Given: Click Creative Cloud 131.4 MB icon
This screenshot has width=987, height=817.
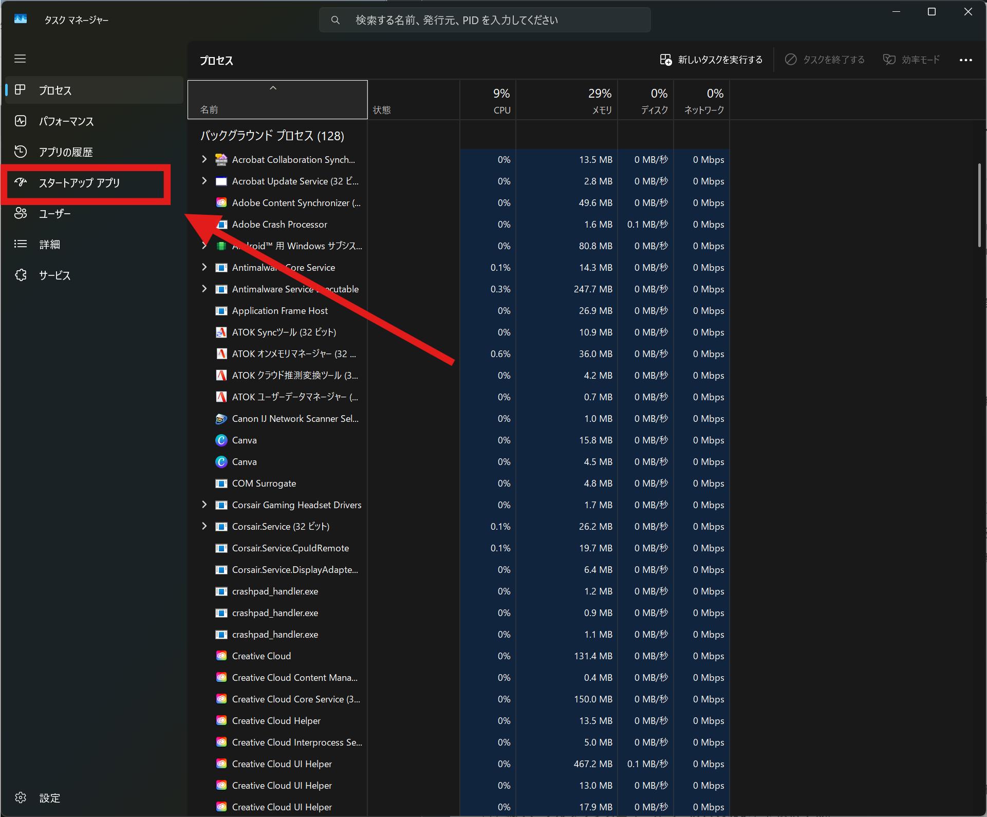Looking at the screenshot, I should [x=221, y=656].
